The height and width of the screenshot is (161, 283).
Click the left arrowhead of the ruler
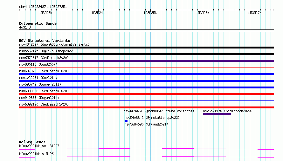point(20,10)
